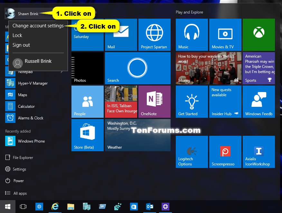This screenshot has width=282, height=213.
Task: Expand All apps list
Action: pos(20,193)
